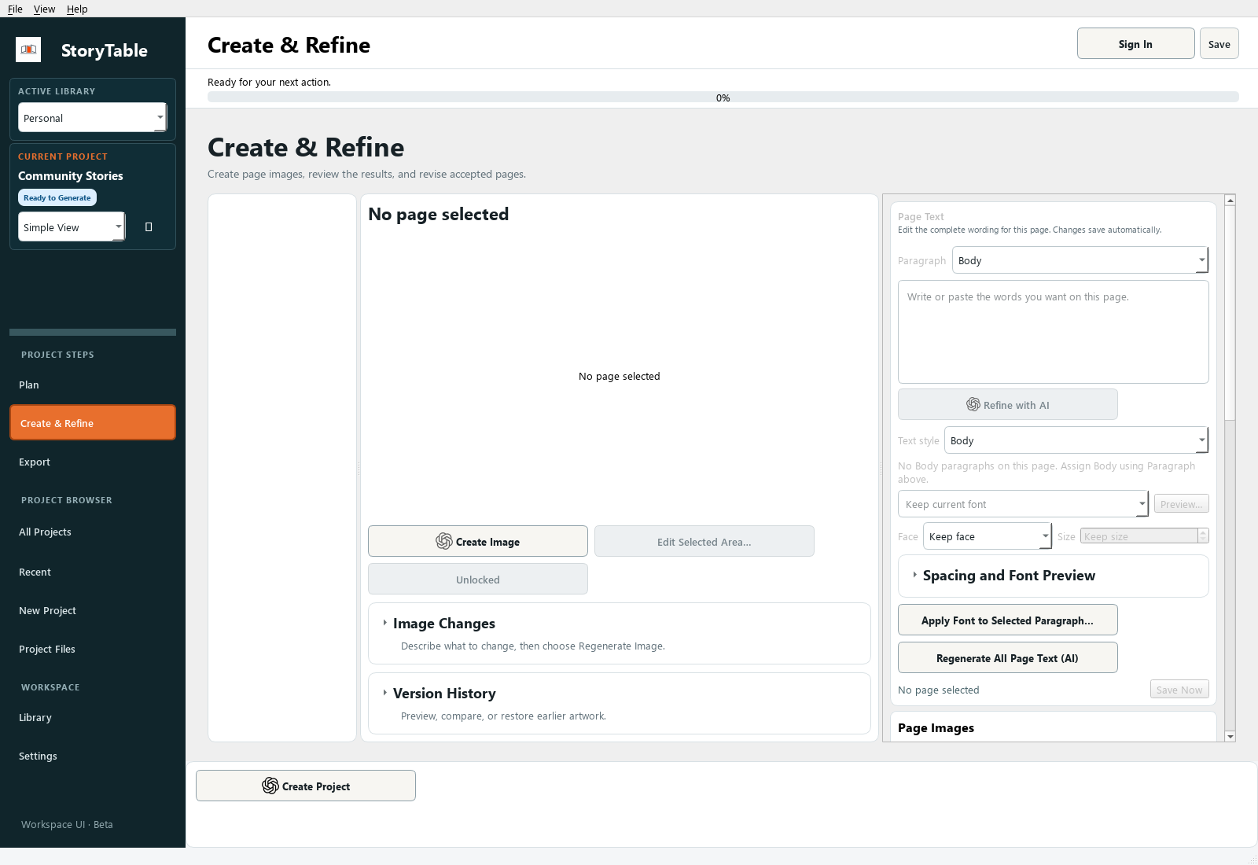Open Project Files
The width and height of the screenshot is (1258, 865).
92,649
